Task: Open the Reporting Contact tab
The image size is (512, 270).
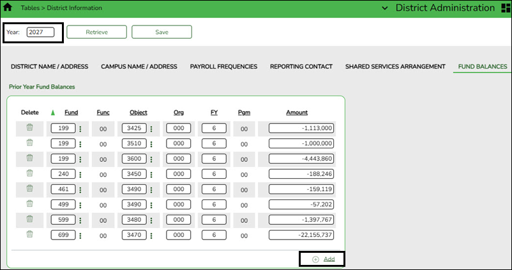Action: (301, 66)
